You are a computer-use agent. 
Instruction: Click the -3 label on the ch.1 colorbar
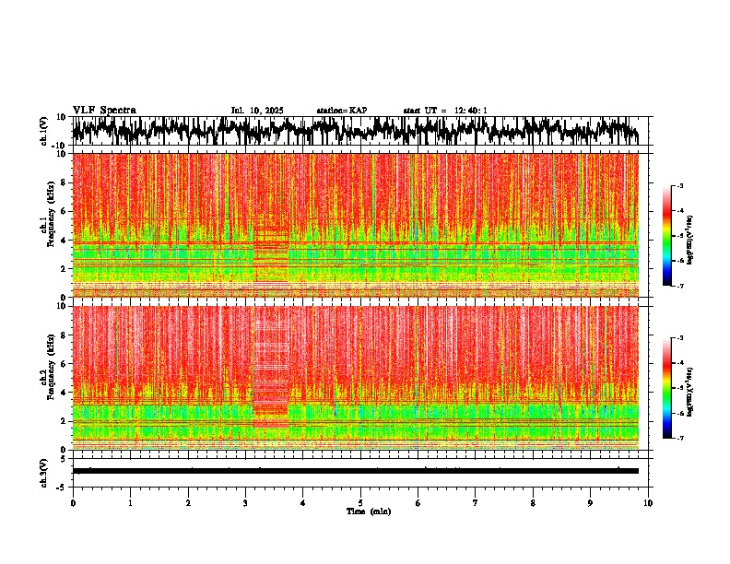(x=679, y=186)
